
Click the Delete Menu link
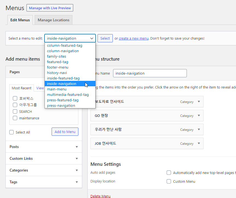[101, 196]
